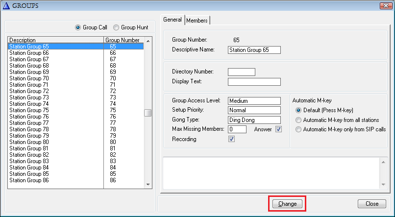This screenshot has height=217, width=395.
Task: Click group list scroll up arrow
Action: coord(148,41)
